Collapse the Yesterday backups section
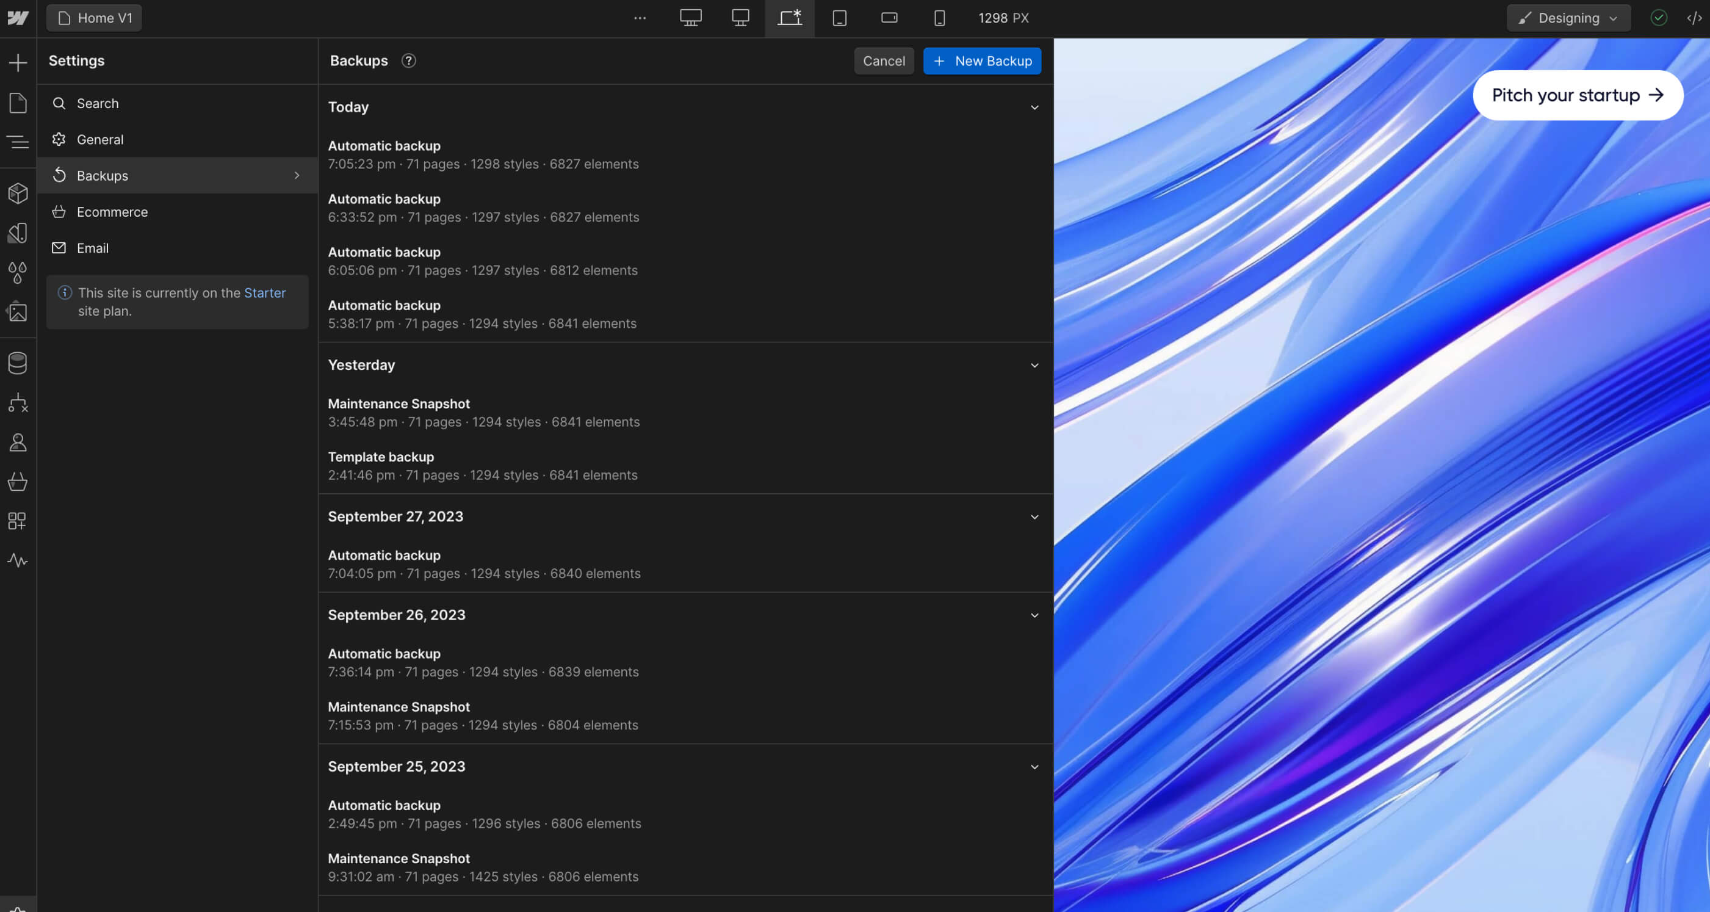The height and width of the screenshot is (912, 1710). point(1034,365)
